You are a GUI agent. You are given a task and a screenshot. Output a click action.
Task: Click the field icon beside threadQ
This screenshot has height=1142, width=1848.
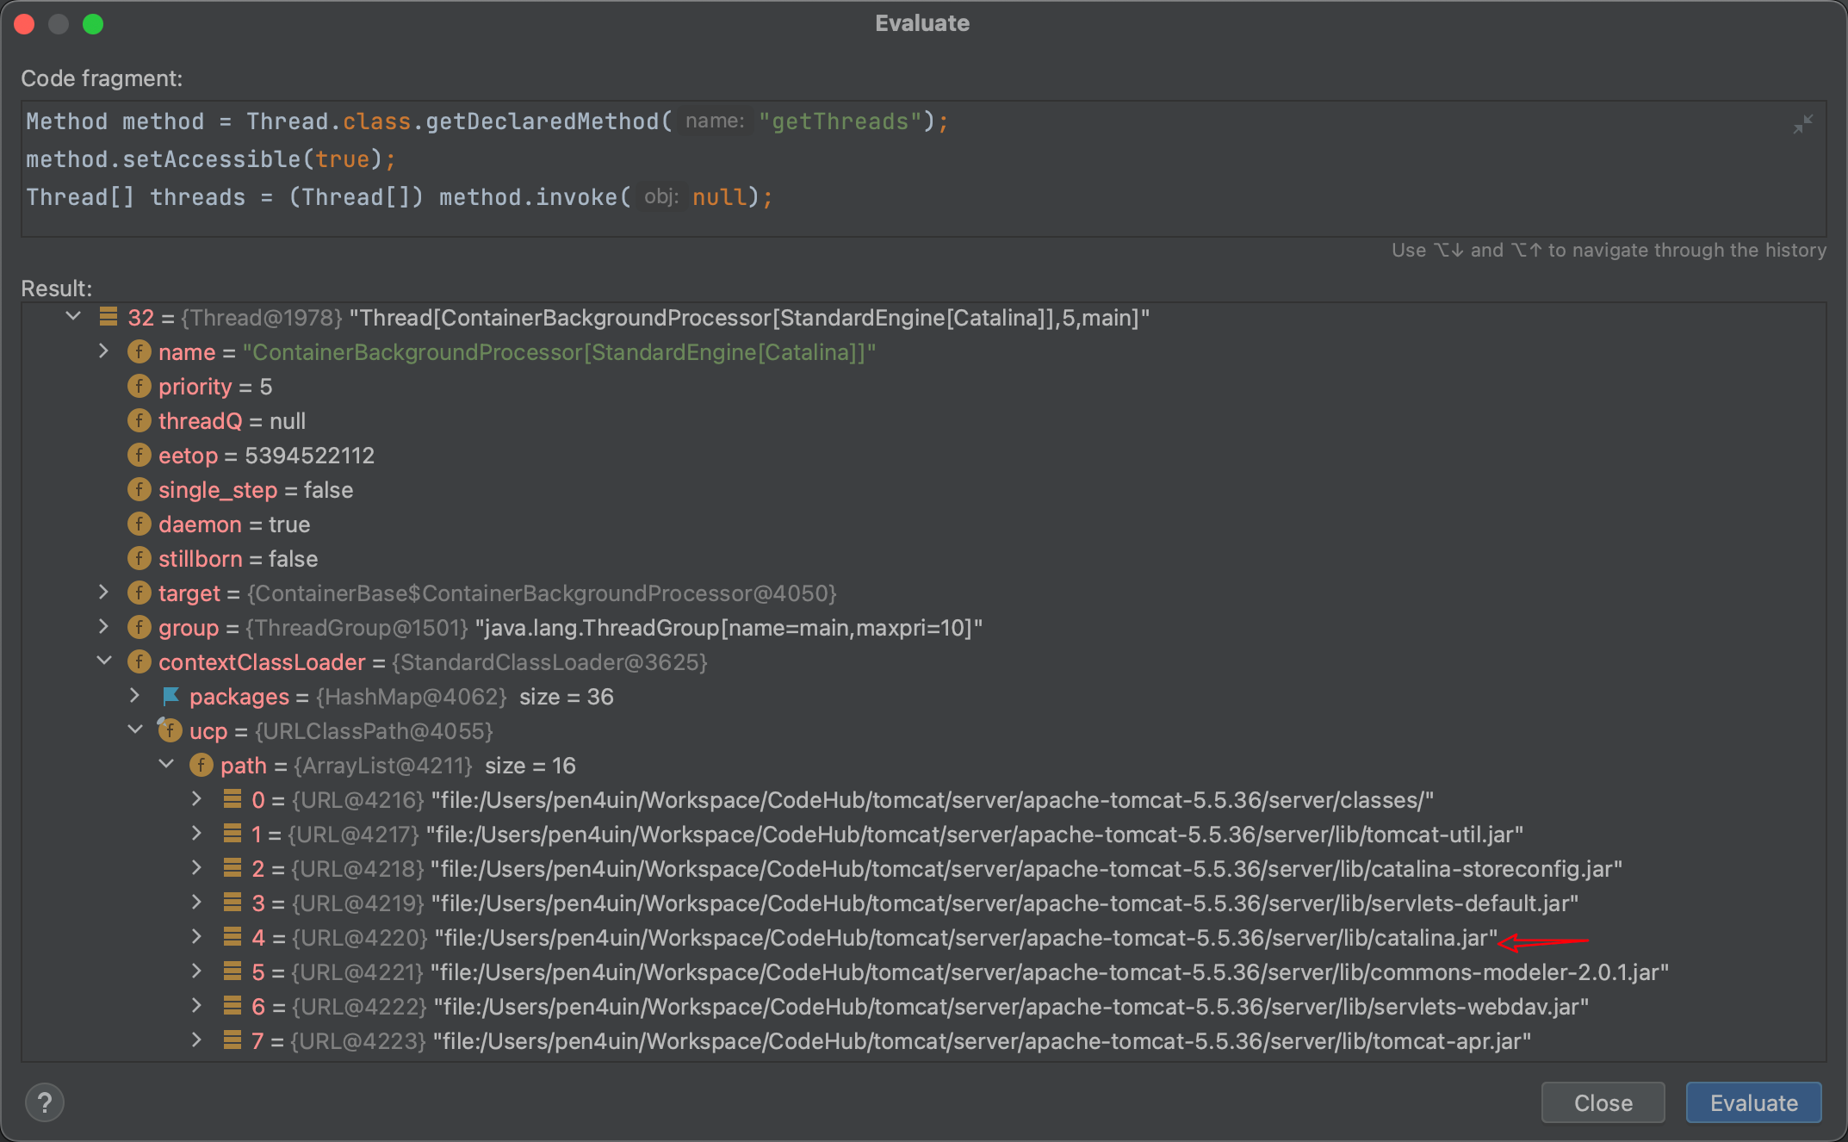tap(140, 420)
